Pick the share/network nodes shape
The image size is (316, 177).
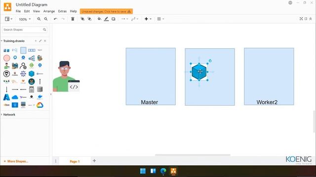[32, 58]
